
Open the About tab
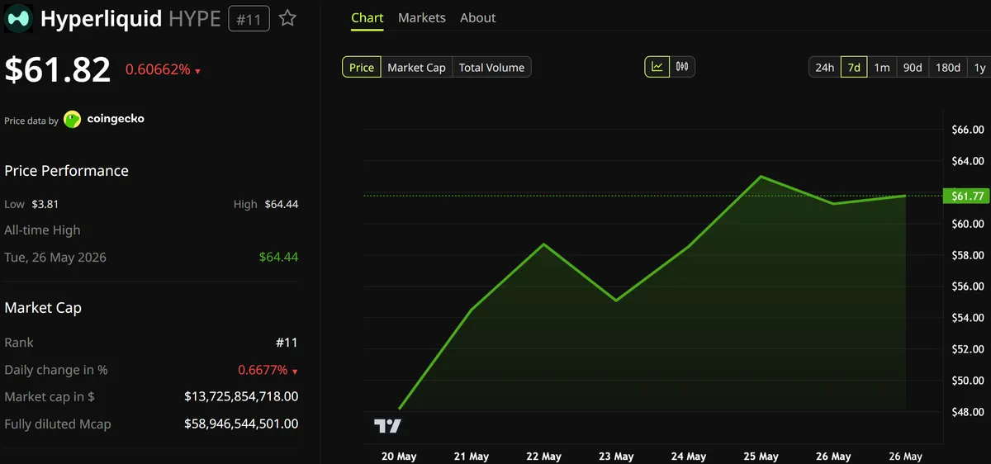pyautogui.click(x=478, y=17)
